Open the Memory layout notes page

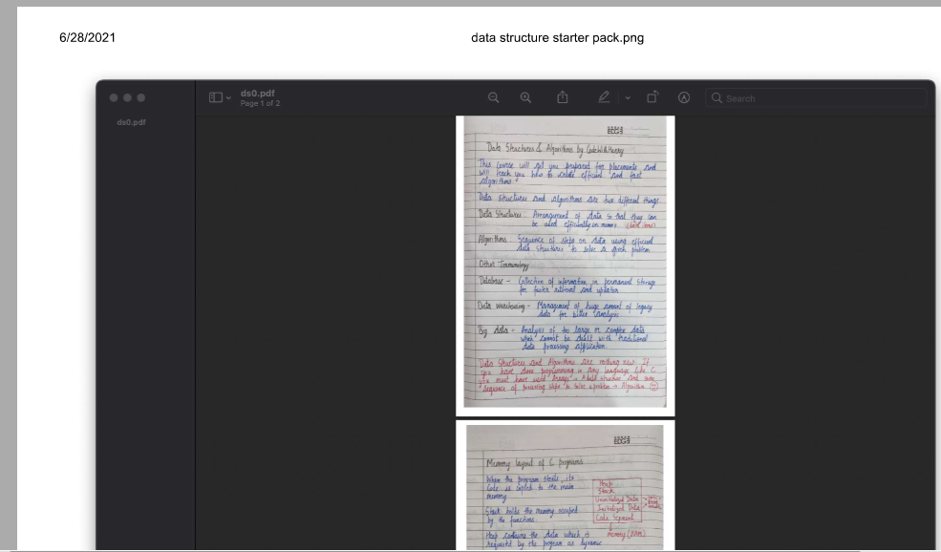click(566, 485)
